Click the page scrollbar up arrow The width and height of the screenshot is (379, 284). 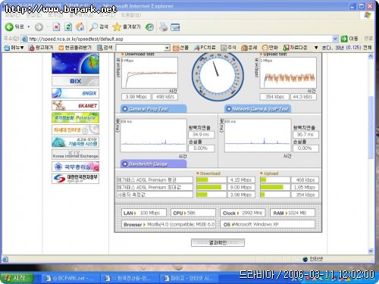click(x=371, y=56)
